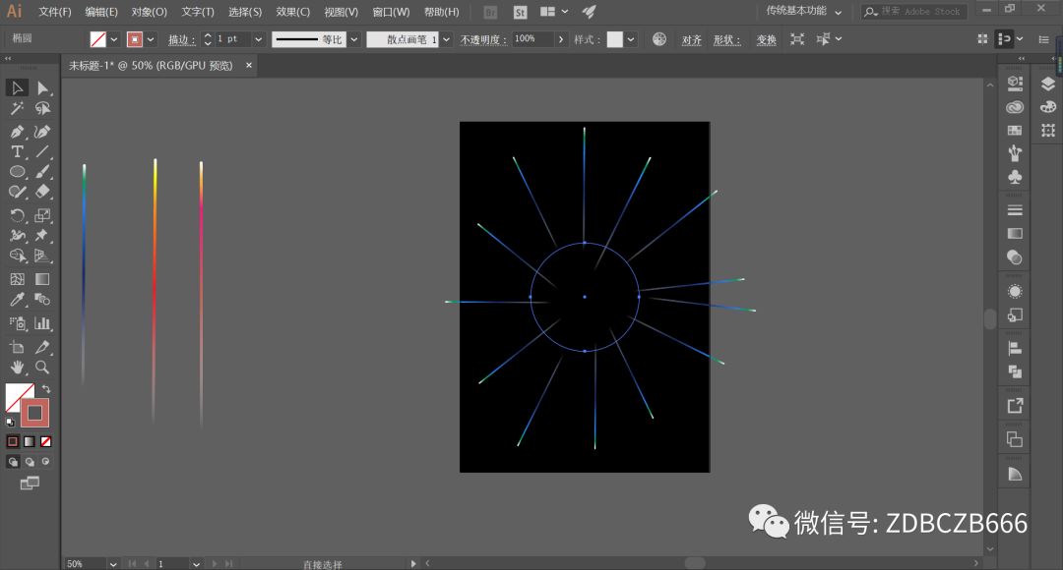The image size is (1063, 570).
Task: Open 对象(O) menu
Action: [150, 12]
